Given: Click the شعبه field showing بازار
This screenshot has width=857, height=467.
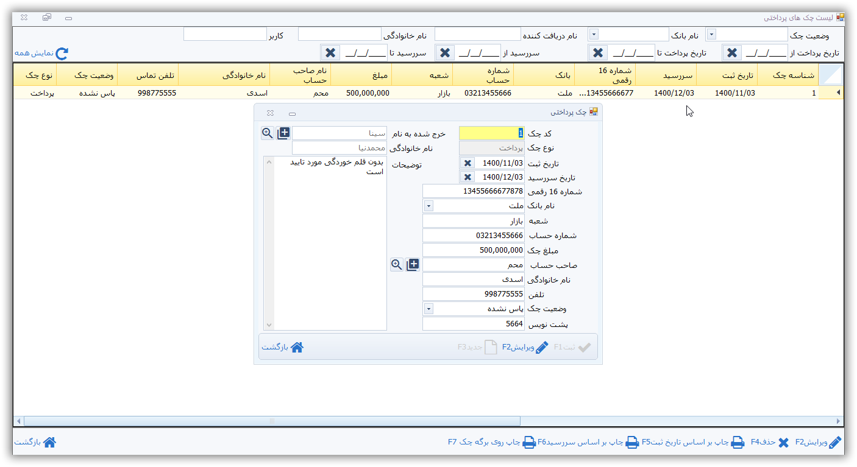Looking at the screenshot, I should 473,220.
